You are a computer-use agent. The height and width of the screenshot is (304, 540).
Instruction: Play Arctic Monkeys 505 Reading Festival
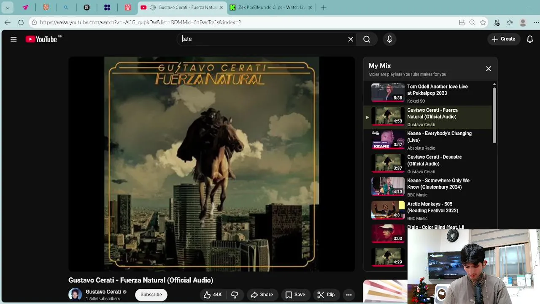point(428,211)
